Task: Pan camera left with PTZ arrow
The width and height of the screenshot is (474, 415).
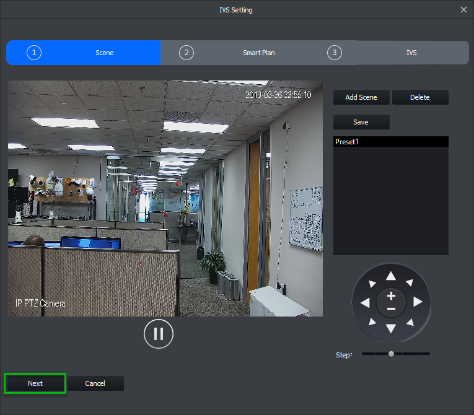Action: [365, 302]
